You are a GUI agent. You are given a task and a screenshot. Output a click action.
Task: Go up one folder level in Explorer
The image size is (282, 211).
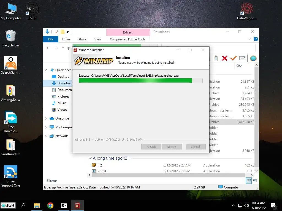[x=69, y=48]
